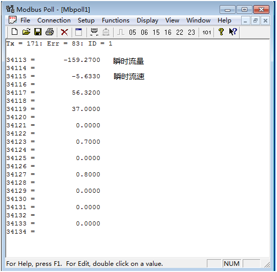Click the Print toolbar icon

click(50, 32)
